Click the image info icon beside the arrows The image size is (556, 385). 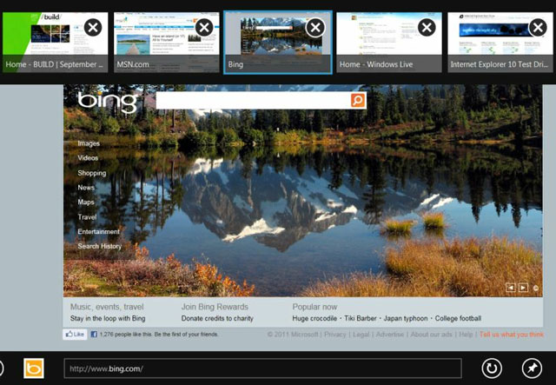[536, 288]
